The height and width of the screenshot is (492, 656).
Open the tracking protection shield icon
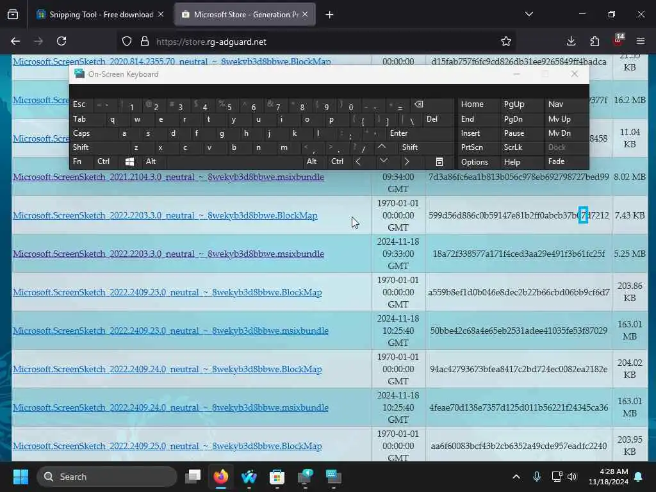click(127, 41)
